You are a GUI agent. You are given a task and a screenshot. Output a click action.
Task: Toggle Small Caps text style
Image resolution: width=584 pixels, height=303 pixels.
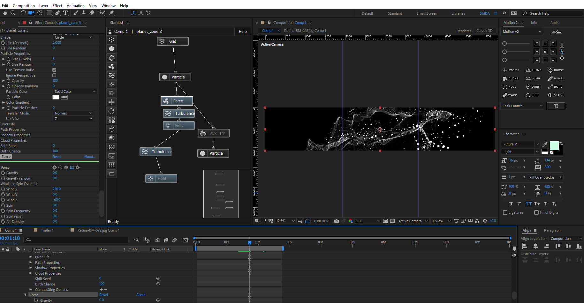(537, 204)
